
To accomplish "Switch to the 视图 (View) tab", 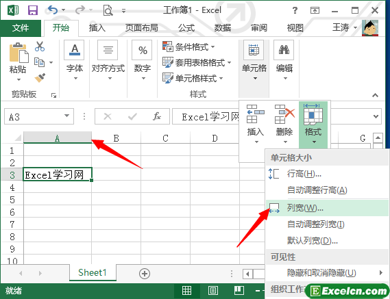I will 295,28.
